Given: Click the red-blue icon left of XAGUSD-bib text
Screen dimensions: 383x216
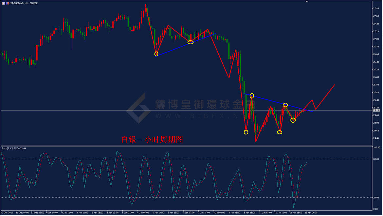Looking at the screenshot, I should 8,3.
